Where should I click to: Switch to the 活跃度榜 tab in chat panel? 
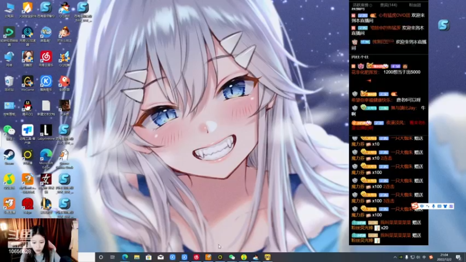pyautogui.click(x=362, y=5)
